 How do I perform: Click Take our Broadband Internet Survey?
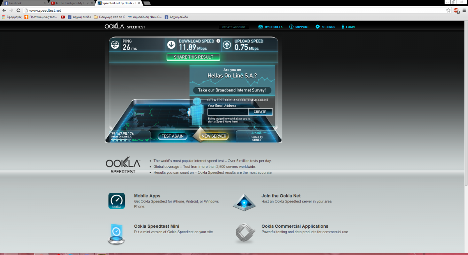point(232,90)
